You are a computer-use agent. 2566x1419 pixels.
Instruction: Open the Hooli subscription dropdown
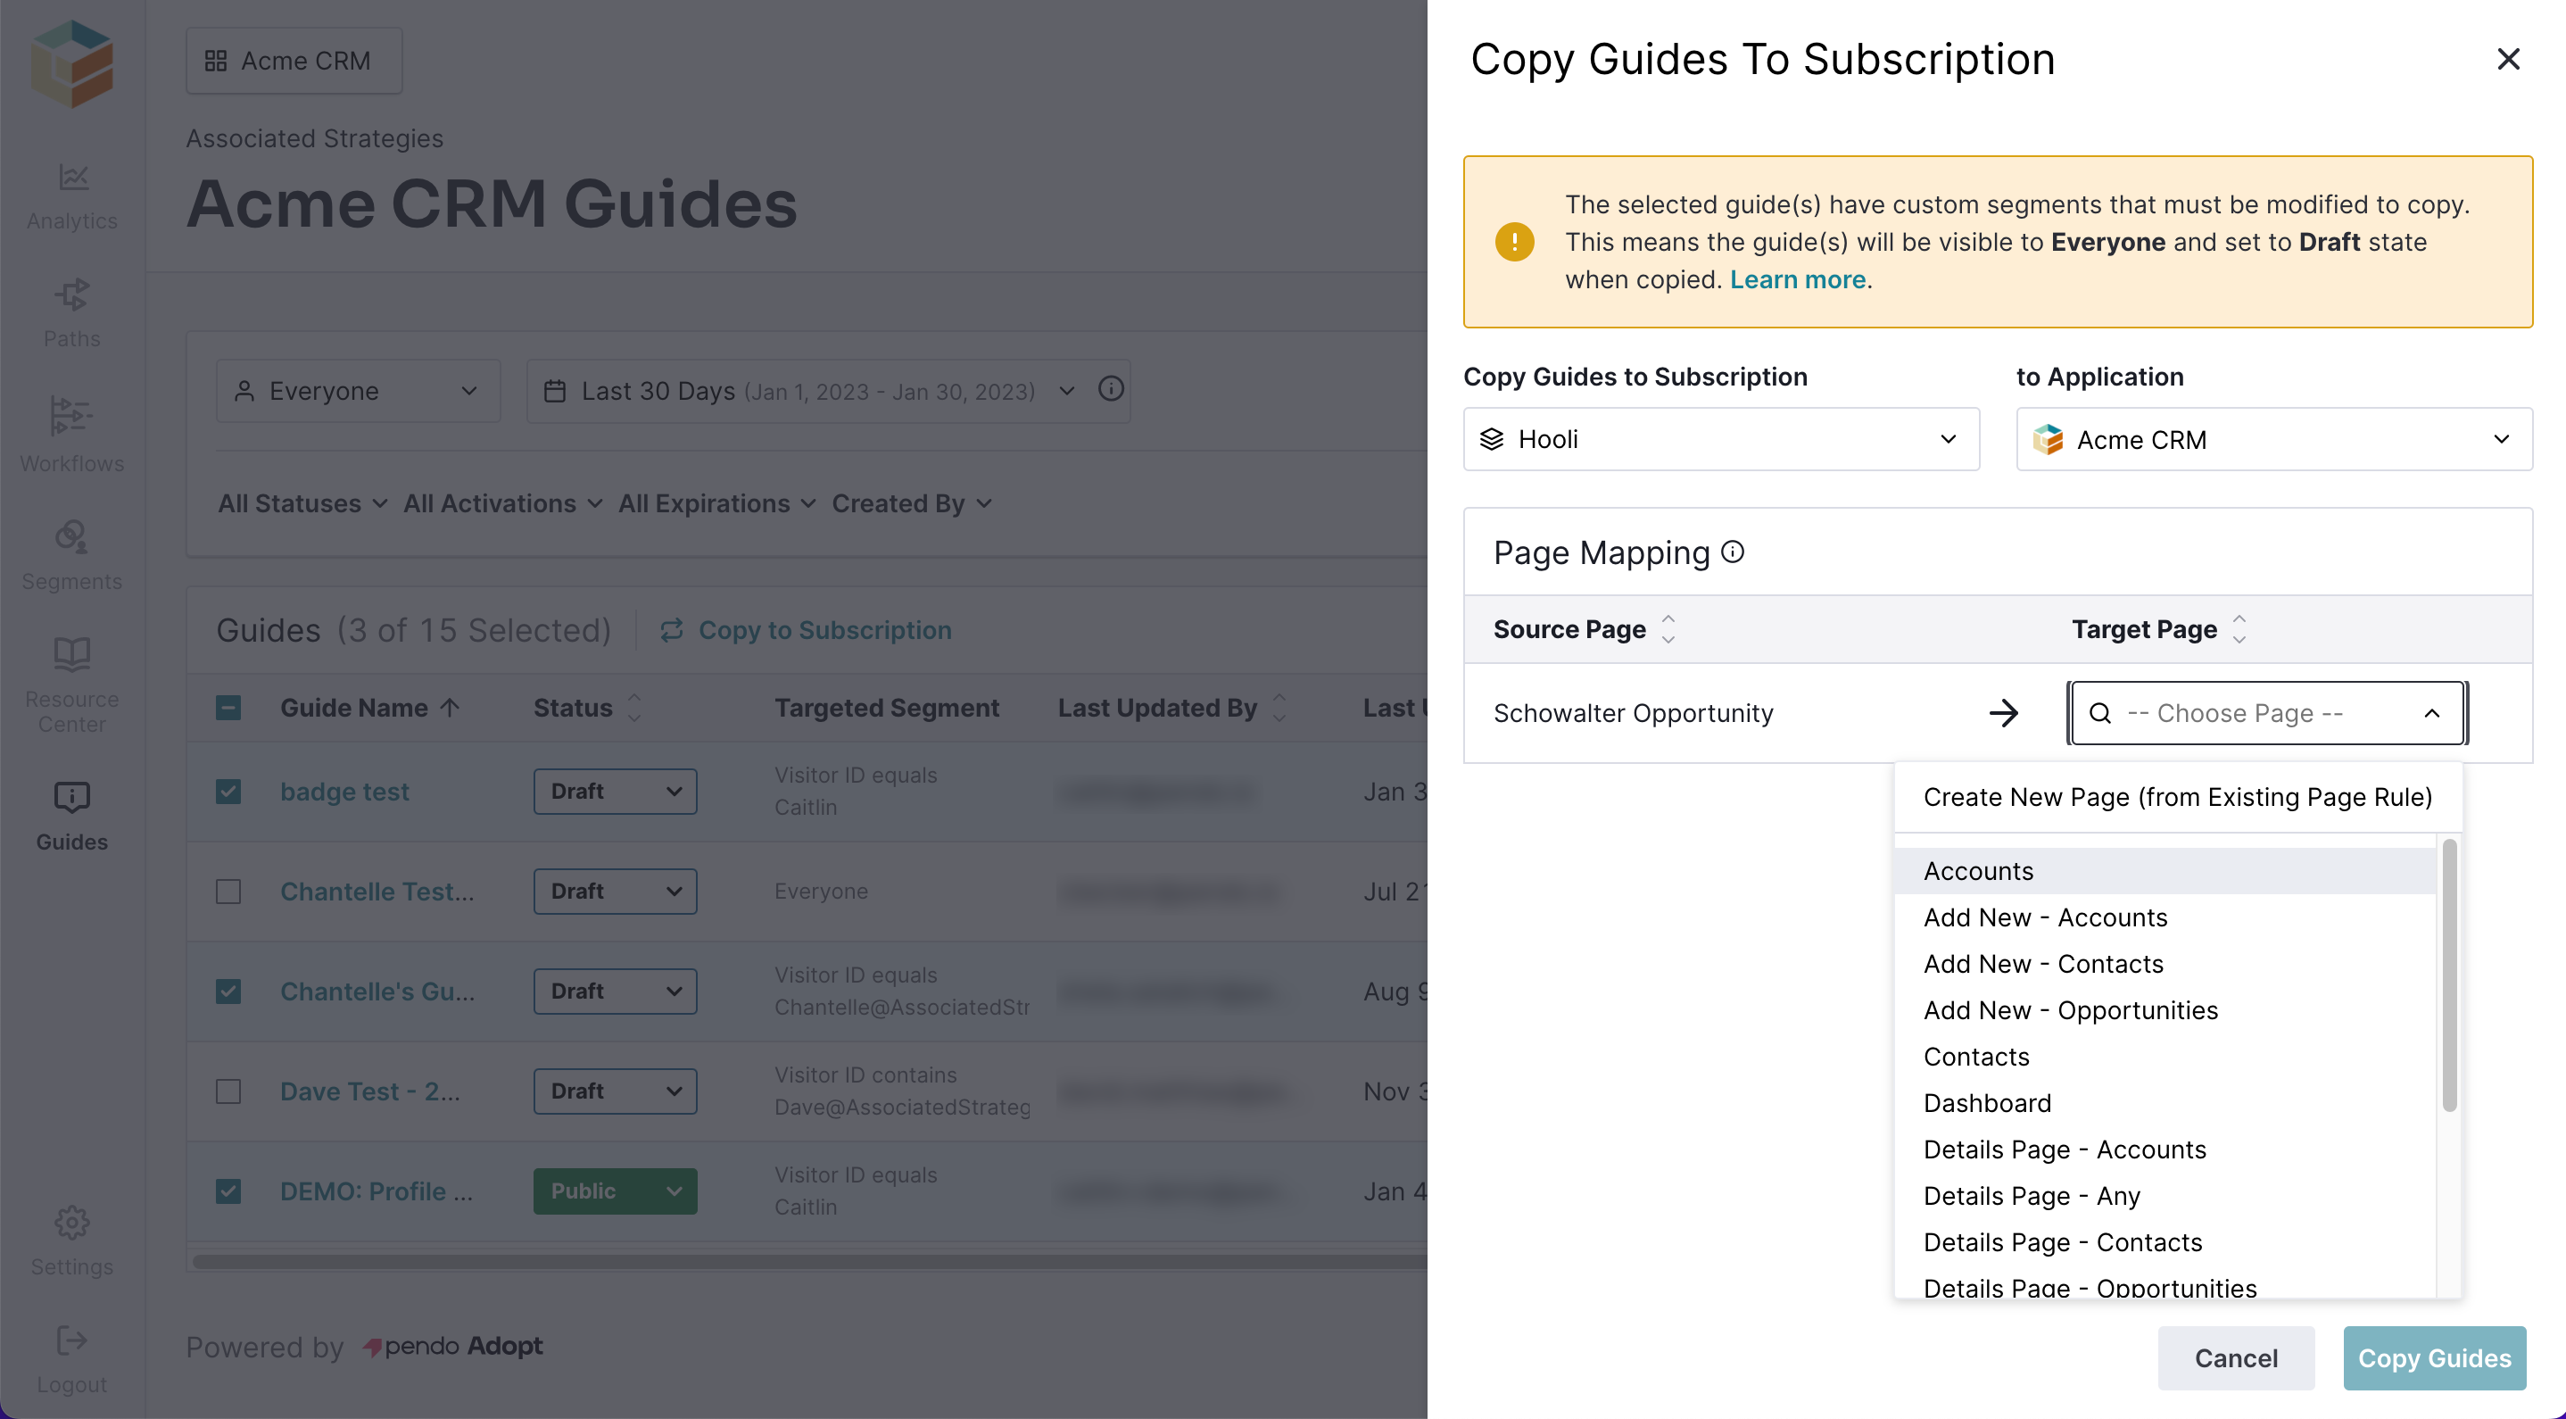point(1720,438)
